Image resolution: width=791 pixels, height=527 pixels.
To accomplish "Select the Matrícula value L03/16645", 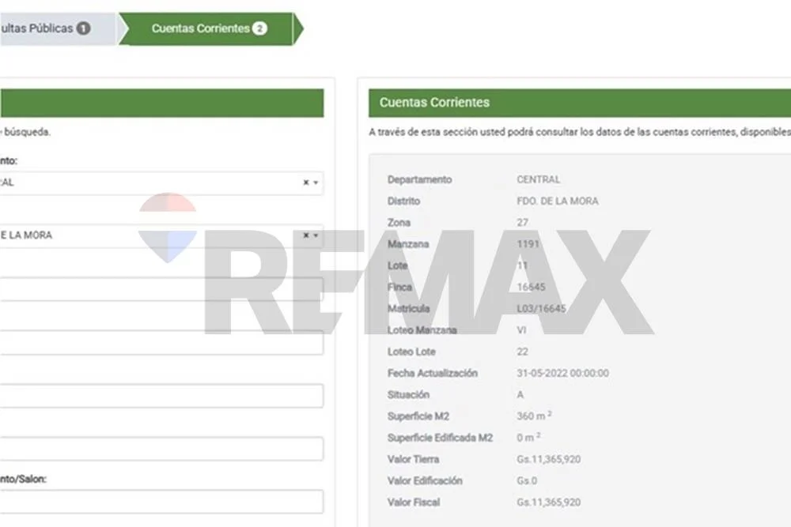I will 541,309.
